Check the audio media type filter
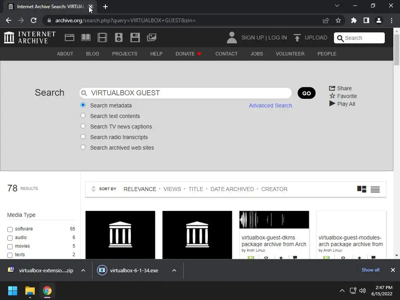Screen dimensions: 400x300 (10, 238)
